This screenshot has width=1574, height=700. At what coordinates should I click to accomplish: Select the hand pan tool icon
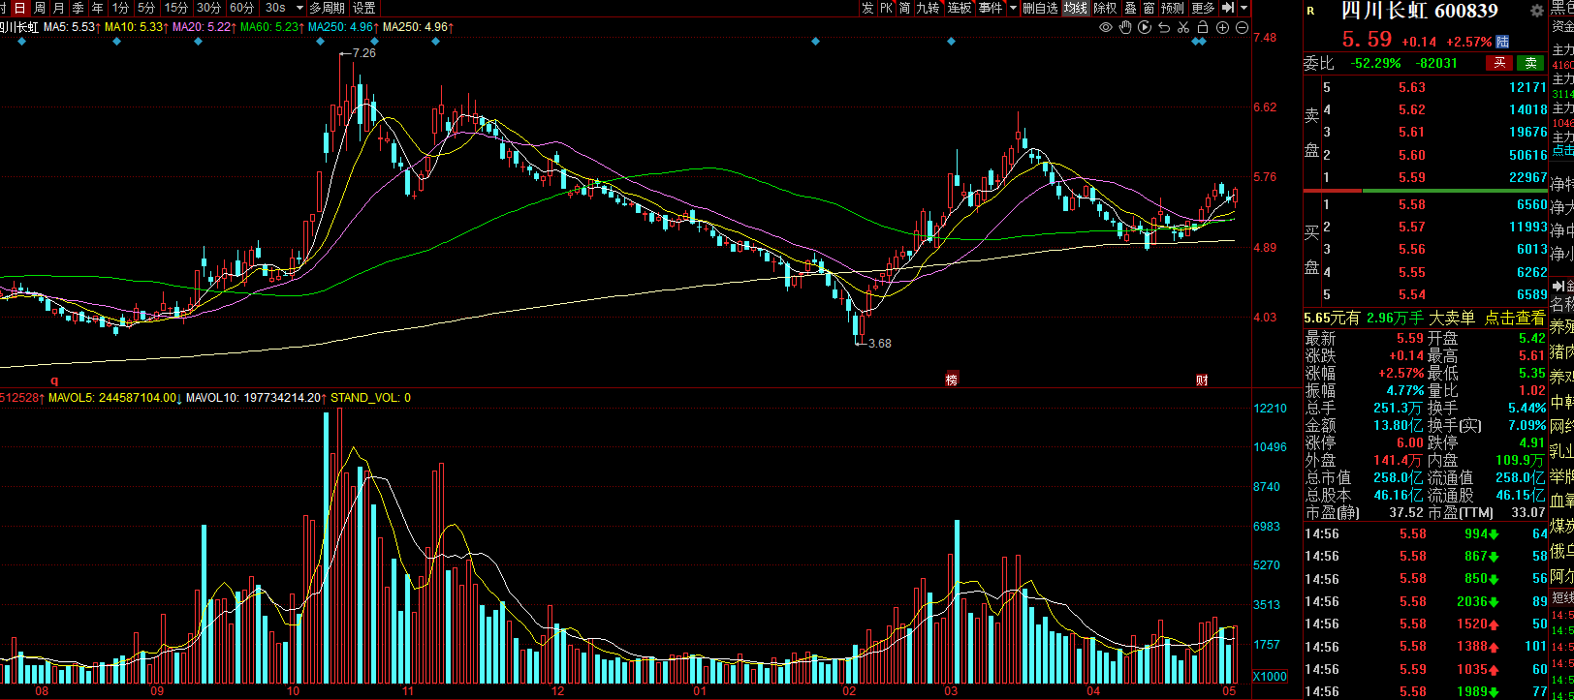click(1125, 27)
